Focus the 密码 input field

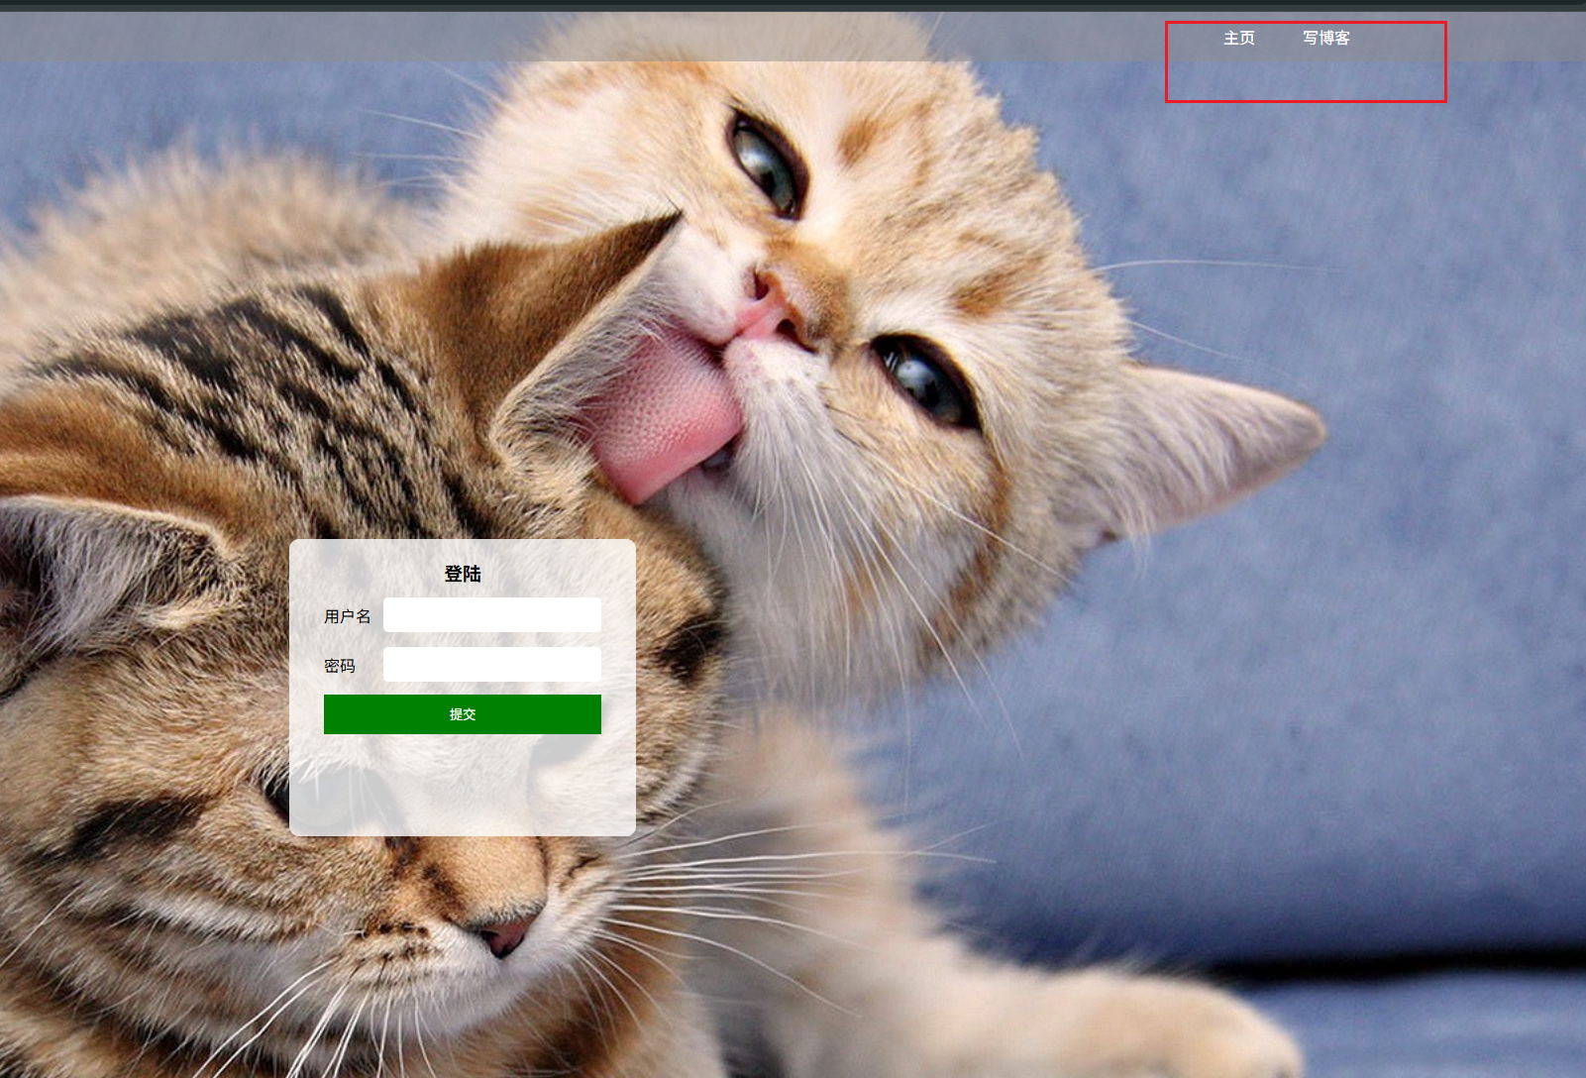[x=492, y=664]
